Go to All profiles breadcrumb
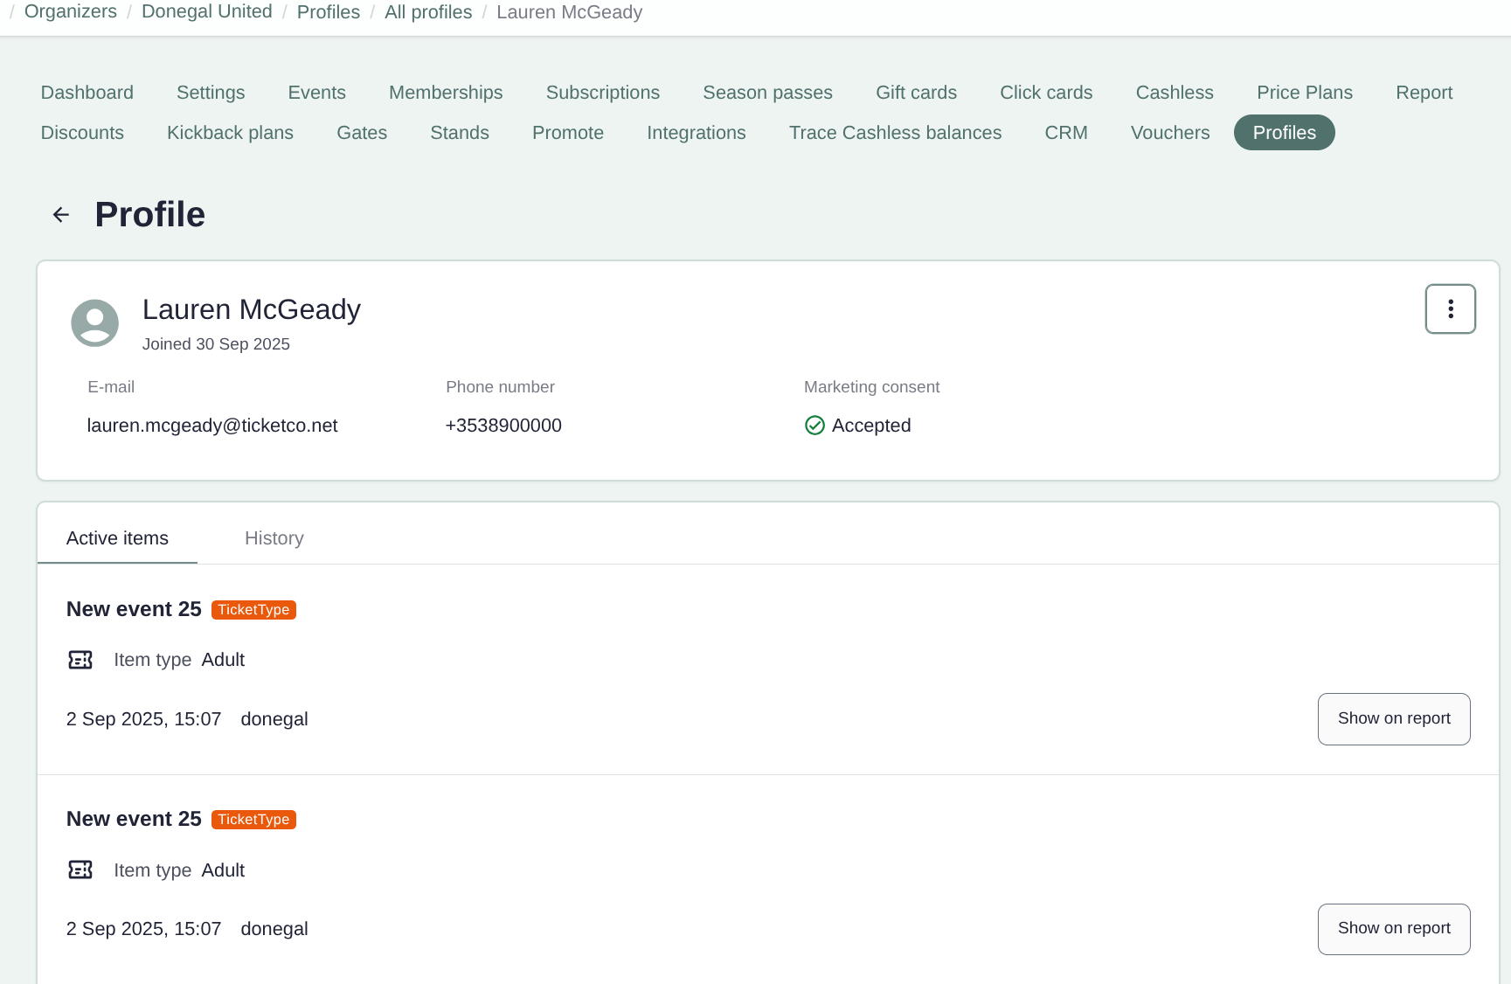This screenshot has height=984, width=1511. pyautogui.click(x=428, y=11)
